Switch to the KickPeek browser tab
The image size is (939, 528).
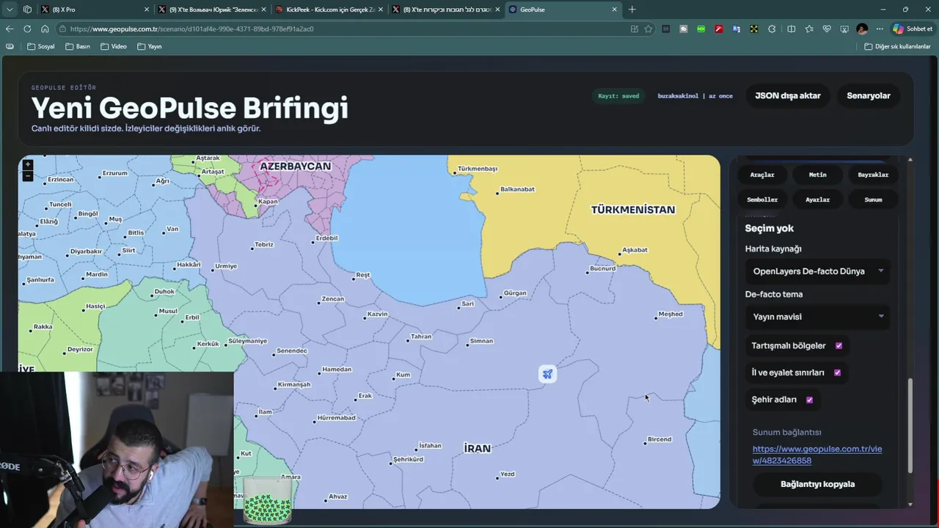pyautogui.click(x=330, y=10)
